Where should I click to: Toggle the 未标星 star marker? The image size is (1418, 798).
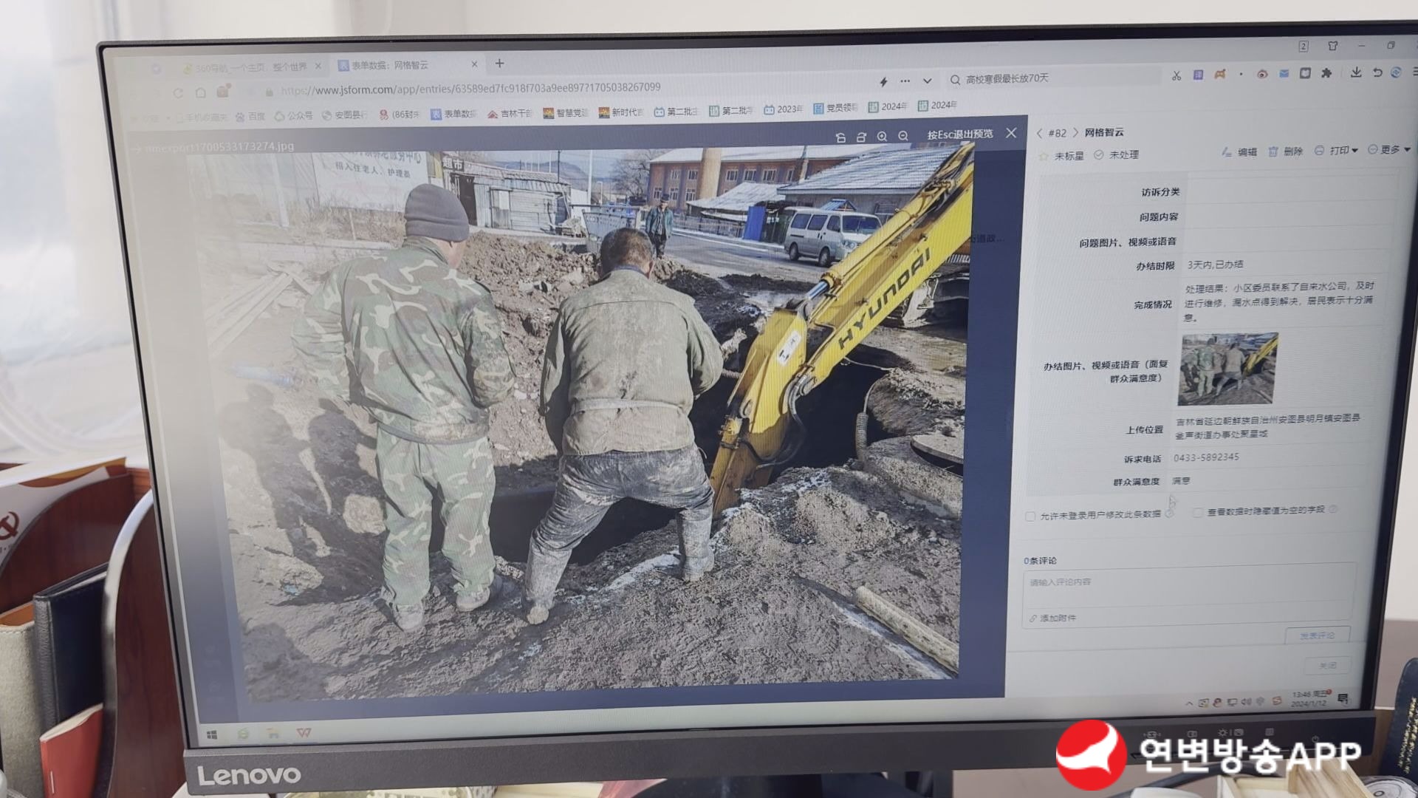pos(1061,156)
